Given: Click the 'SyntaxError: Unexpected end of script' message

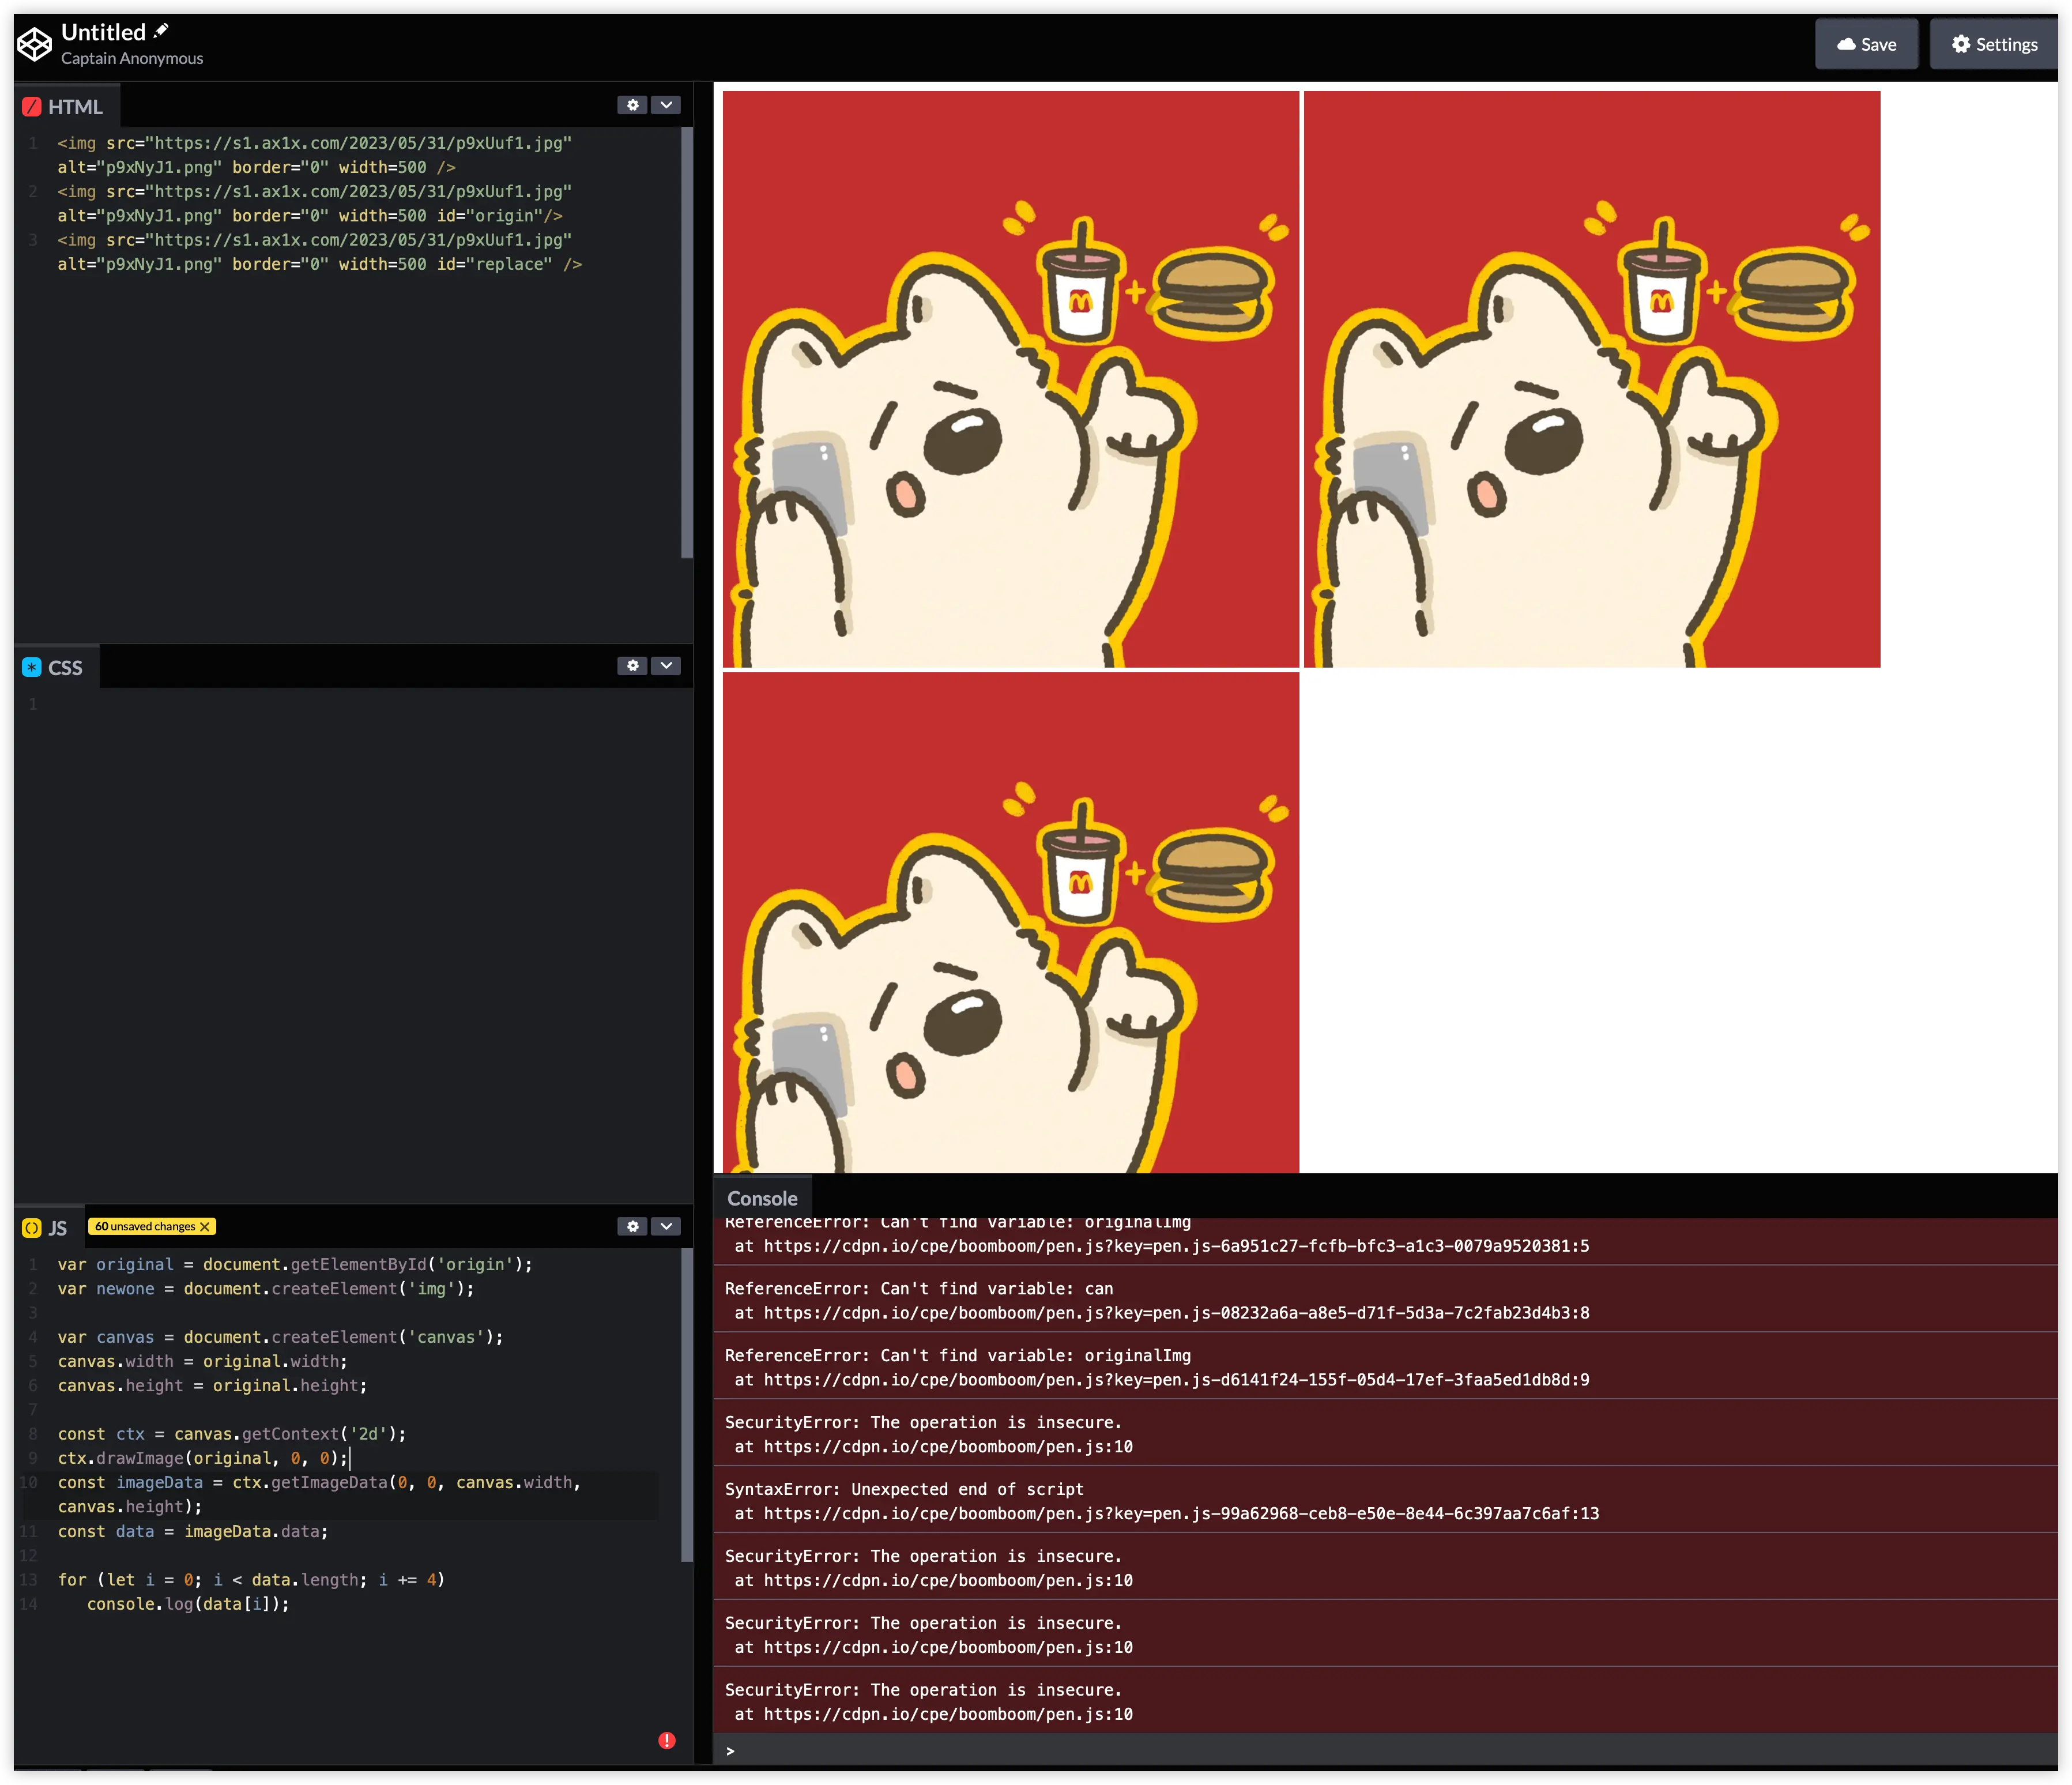Looking at the screenshot, I should click(904, 1489).
